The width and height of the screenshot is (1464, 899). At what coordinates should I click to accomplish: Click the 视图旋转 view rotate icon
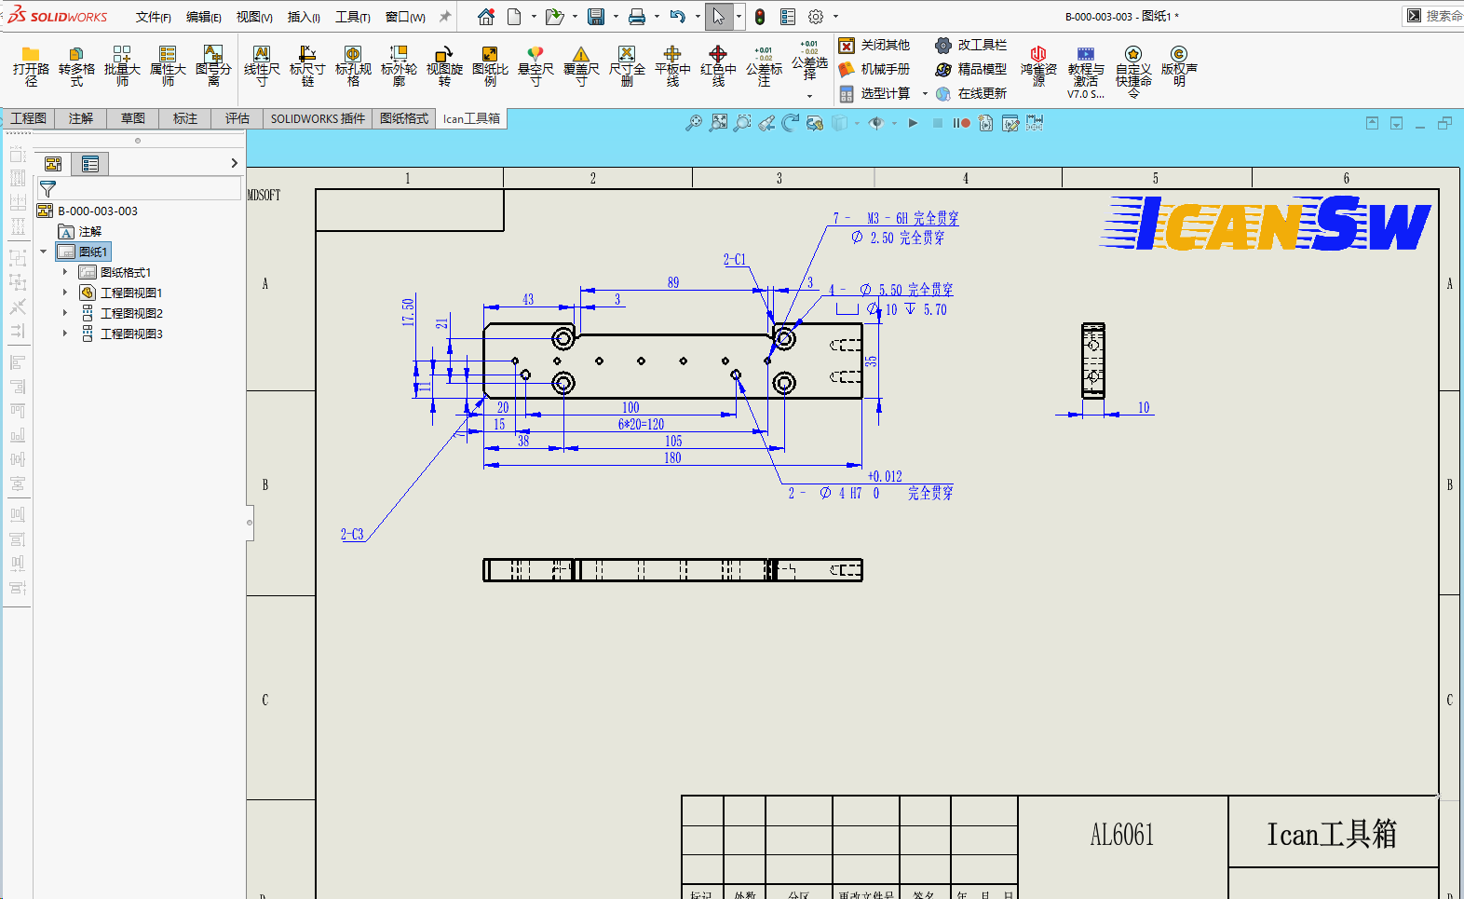[x=444, y=56]
